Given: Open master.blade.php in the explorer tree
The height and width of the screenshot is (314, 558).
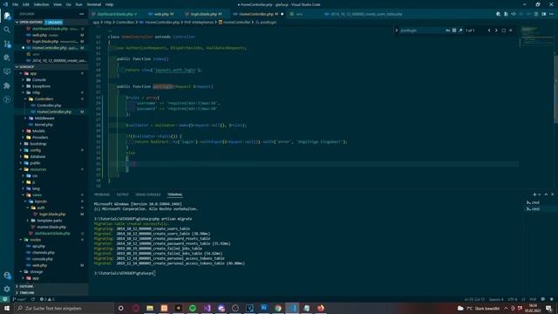Looking at the screenshot, I should point(51,227).
